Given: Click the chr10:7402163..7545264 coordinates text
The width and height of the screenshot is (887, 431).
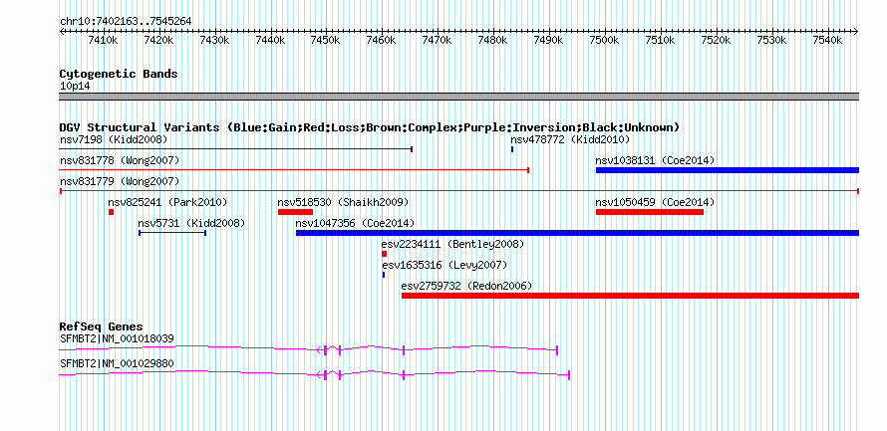Looking at the screenshot, I should click(126, 21).
